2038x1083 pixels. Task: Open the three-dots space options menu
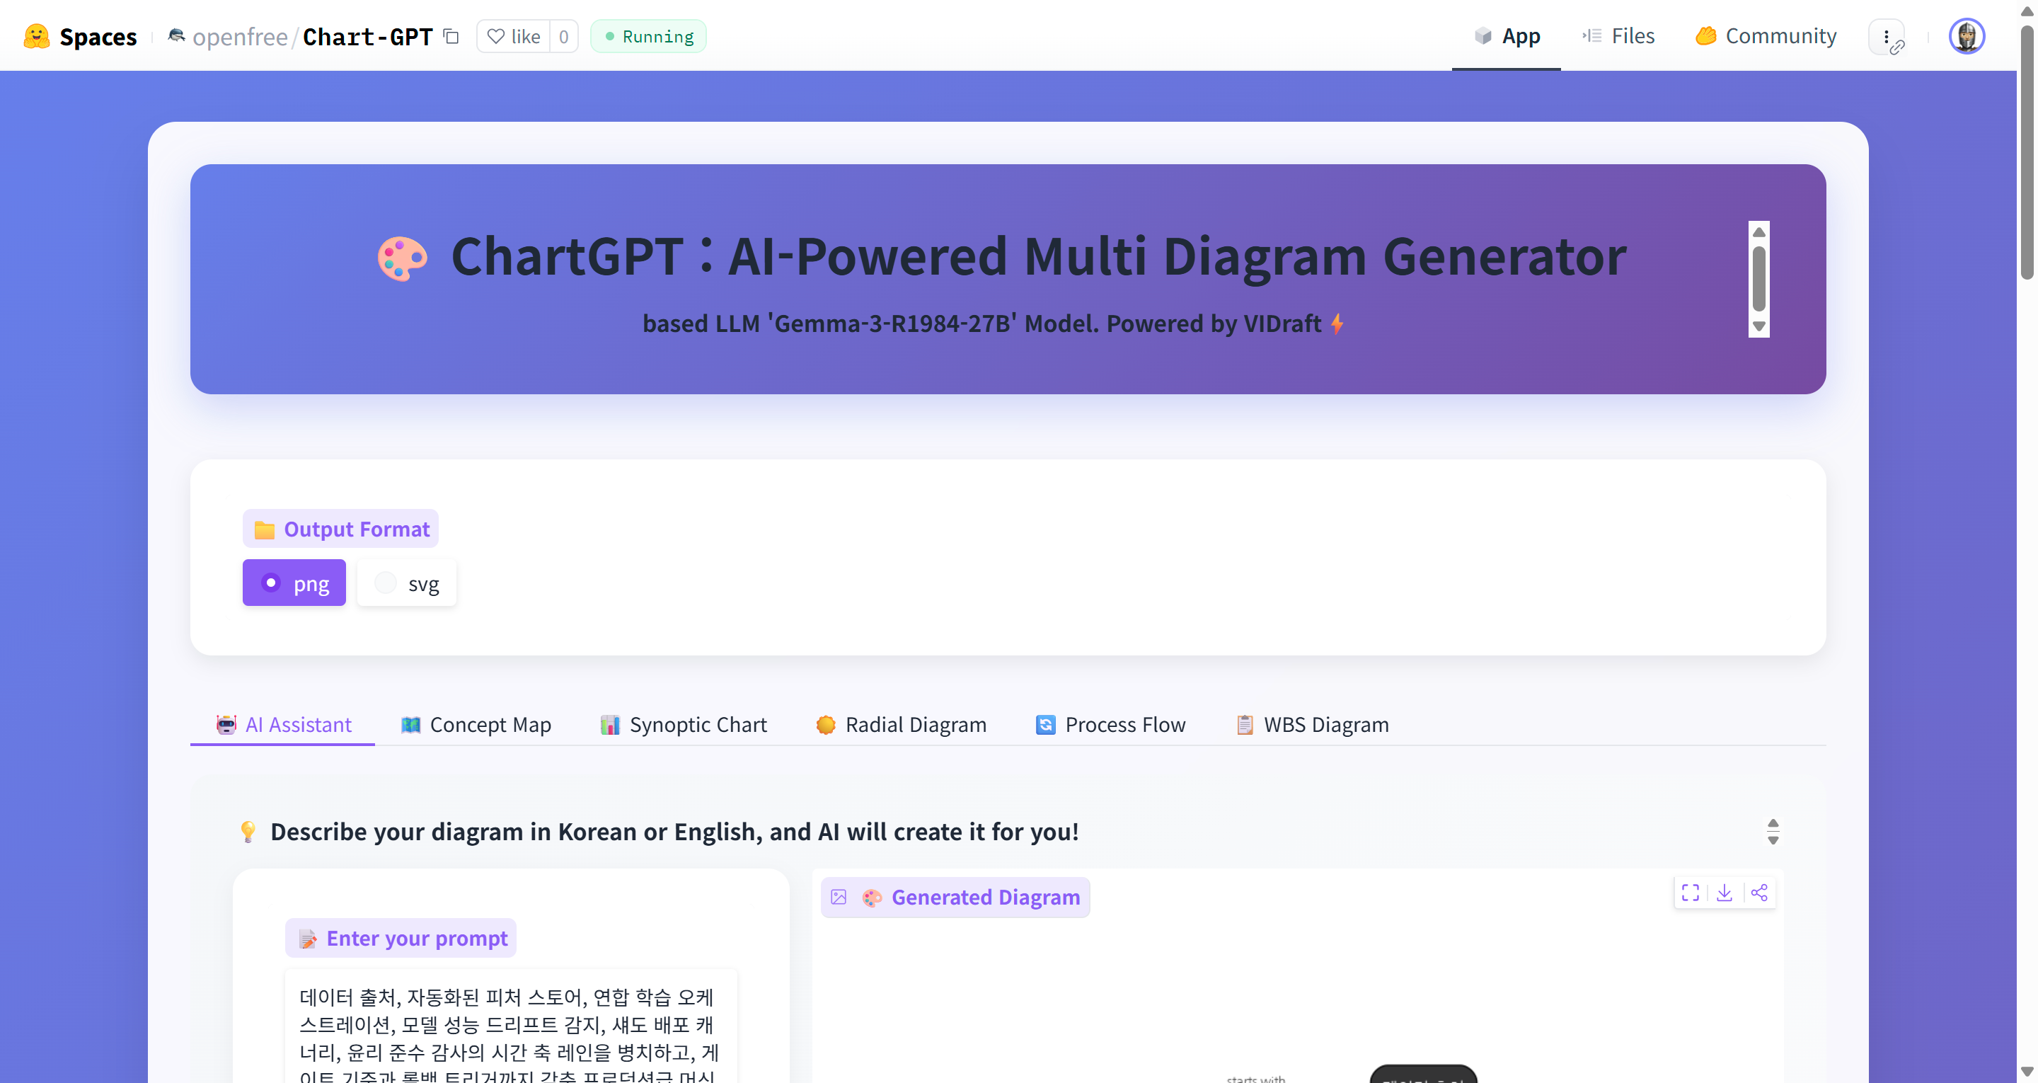click(x=1886, y=36)
